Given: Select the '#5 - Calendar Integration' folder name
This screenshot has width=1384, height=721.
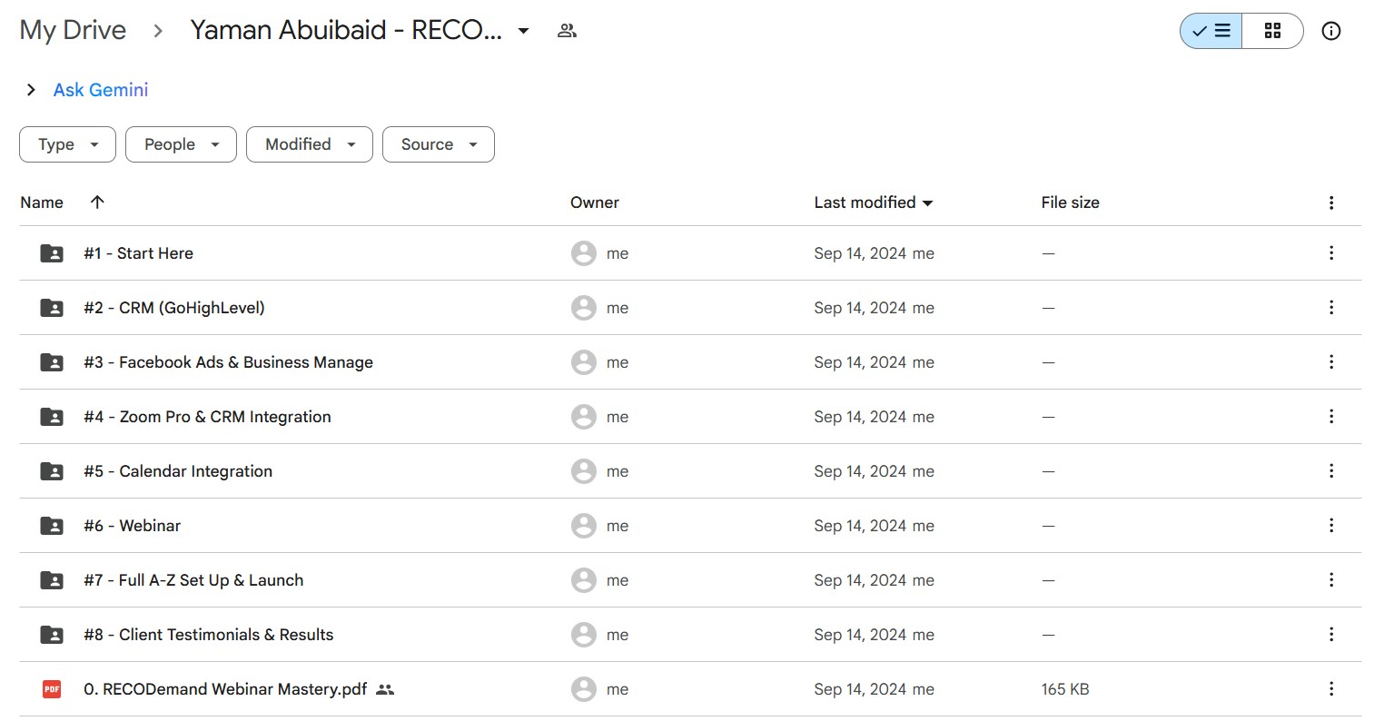Looking at the screenshot, I should pos(178,471).
